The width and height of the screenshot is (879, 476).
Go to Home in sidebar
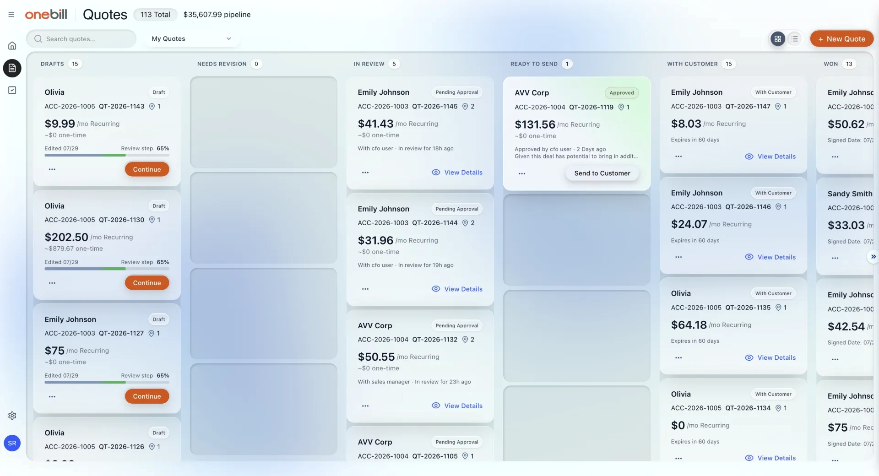click(12, 45)
